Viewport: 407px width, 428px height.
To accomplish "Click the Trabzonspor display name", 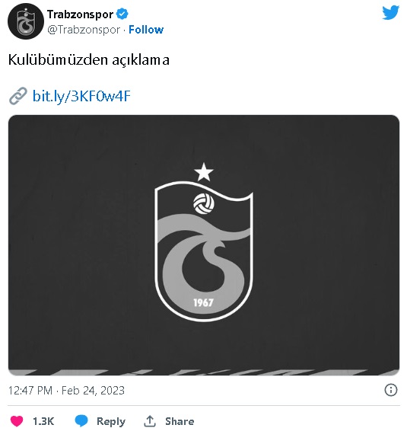I will point(80,14).
